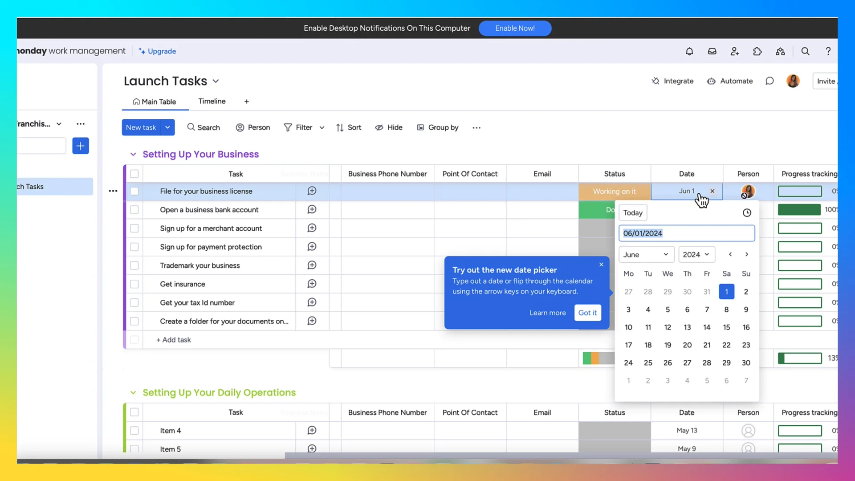Click the Got it button on the tooltip
This screenshot has width=855, height=481.
click(587, 313)
